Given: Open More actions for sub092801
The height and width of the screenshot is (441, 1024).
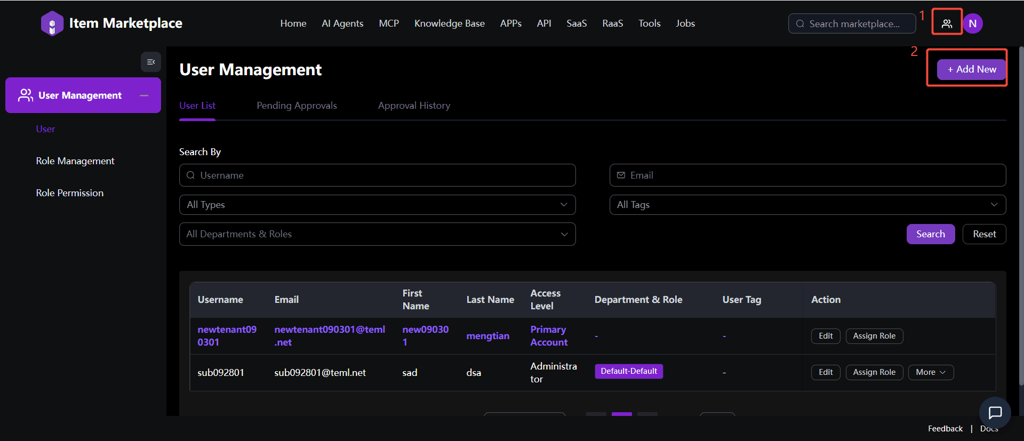Looking at the screenshot, I should click(930, 372).
